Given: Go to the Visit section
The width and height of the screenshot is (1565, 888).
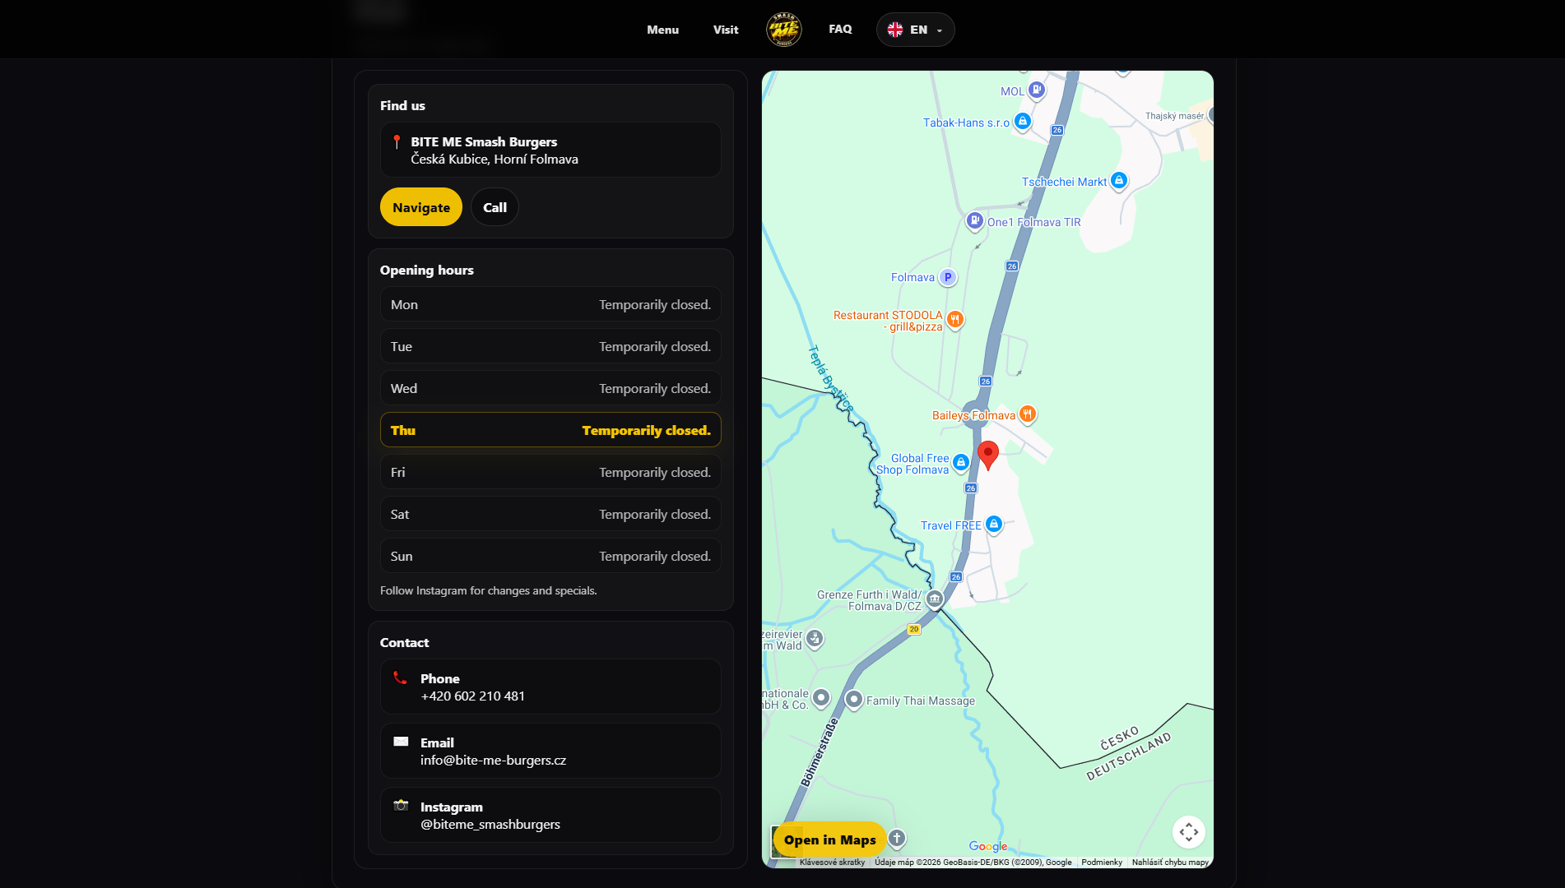Looking at the screenshot, I should [x=726, y=30].
